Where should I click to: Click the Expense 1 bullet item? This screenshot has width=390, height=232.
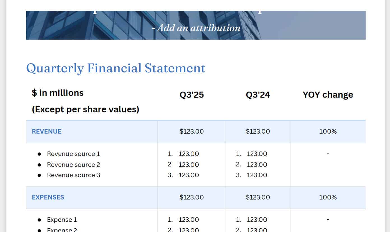pyautogui.click(x=62, y=220)
